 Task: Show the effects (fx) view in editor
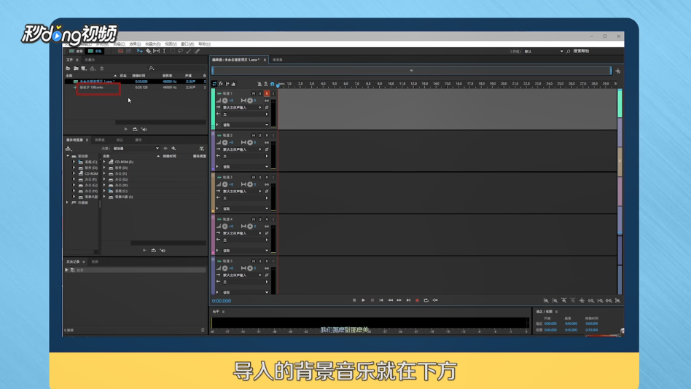pos(221,84)
